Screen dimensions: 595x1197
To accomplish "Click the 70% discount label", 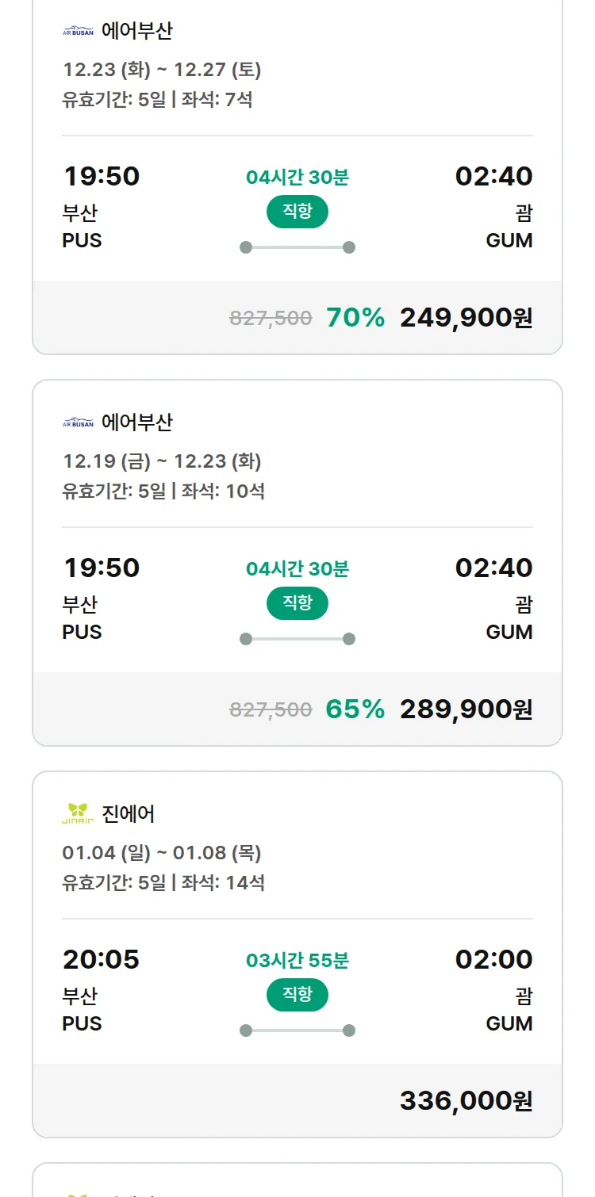I will pos(355,318).
